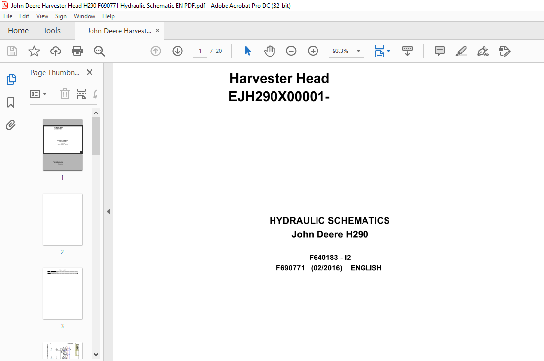Select page 2 thumbnail
544x361 pixels.
[62, 219]
